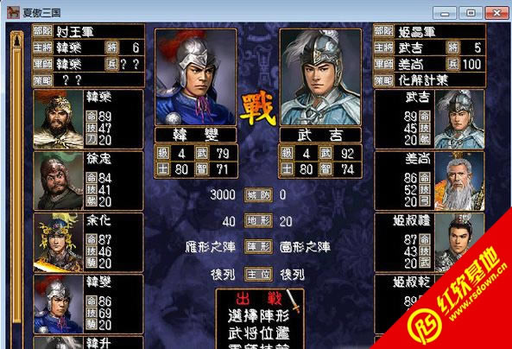Select general 徐忠 portrait
The width and height of the screenshot is (512, 349).
click(x=59, y=181)
